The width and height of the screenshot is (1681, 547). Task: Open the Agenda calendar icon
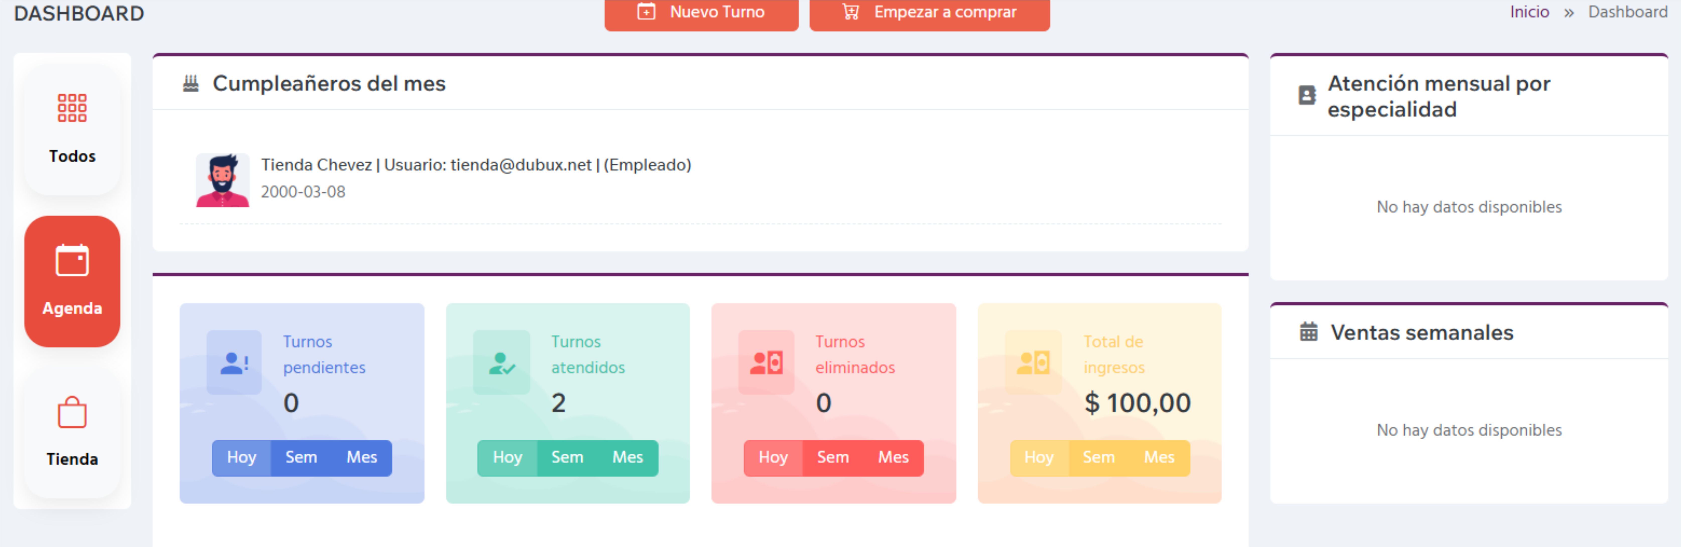point(72,260)
